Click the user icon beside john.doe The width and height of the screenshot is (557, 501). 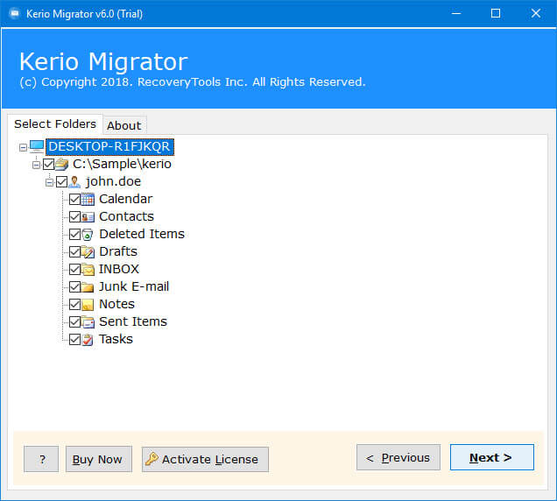[x=74, y=181]
